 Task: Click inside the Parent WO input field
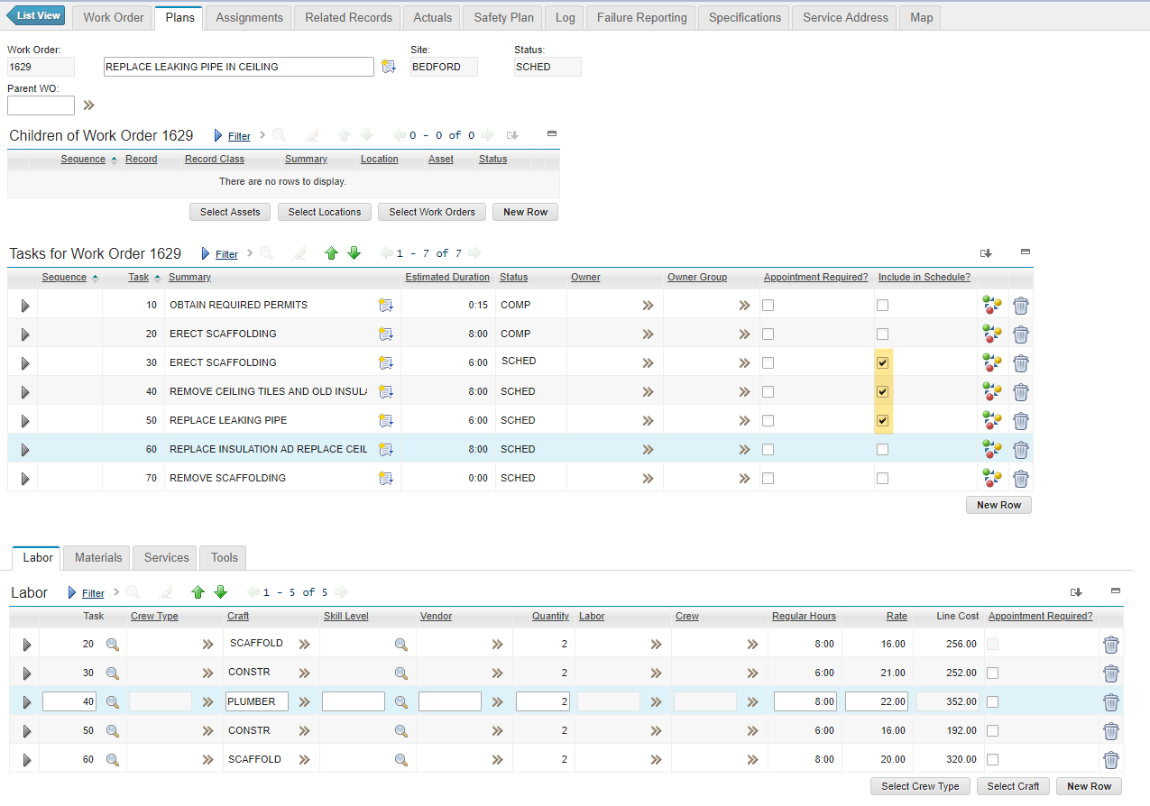[x=40, y=105]
